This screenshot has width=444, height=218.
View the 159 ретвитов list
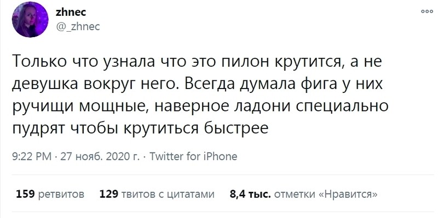[50, 195]
